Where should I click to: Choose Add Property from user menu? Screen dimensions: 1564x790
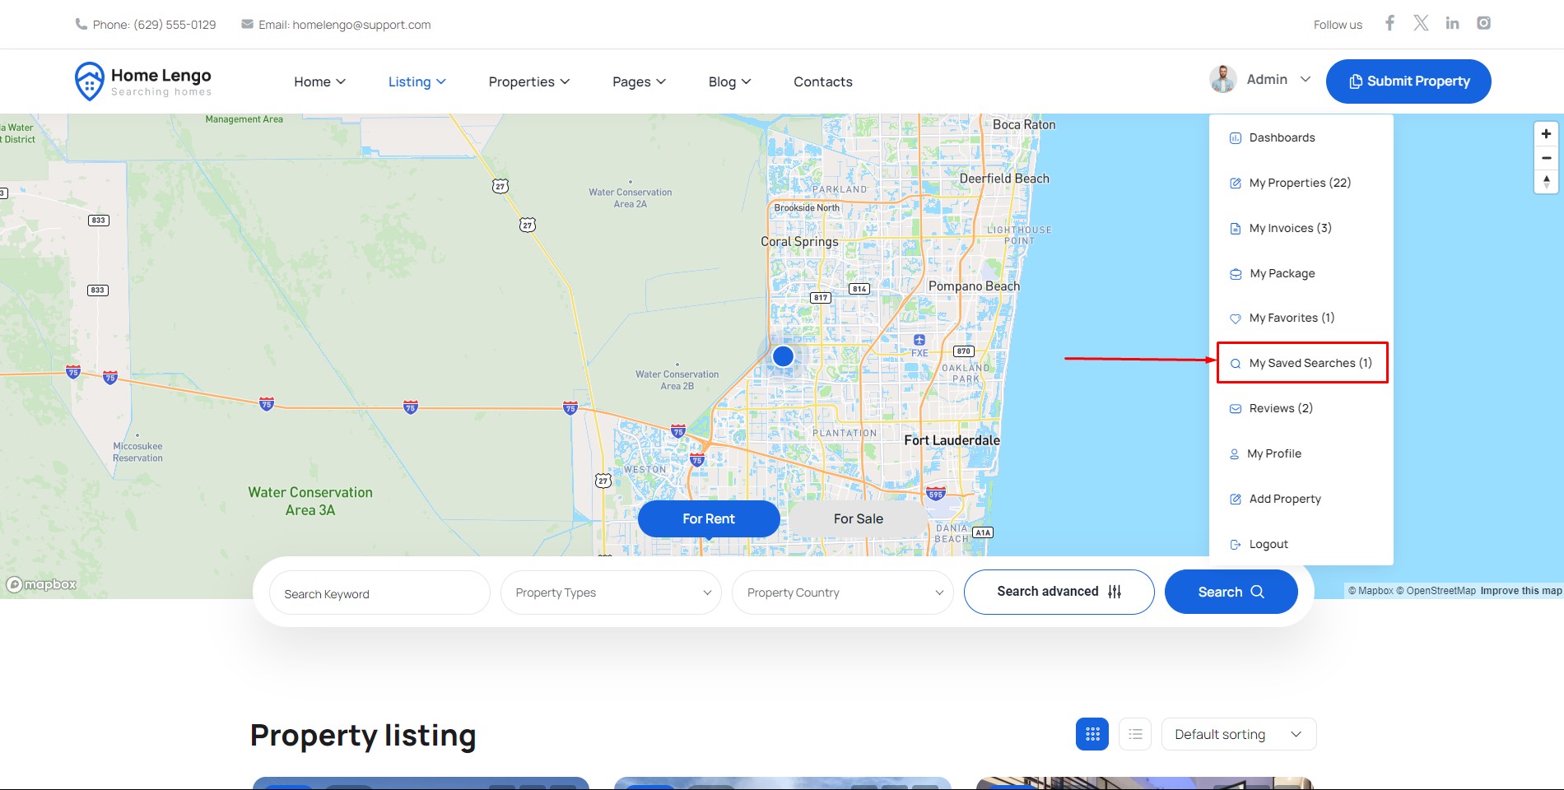coord(1285,499)
